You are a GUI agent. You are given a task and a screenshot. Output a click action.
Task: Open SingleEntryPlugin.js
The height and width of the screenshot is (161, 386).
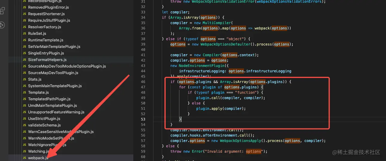(x=46, y=53)
